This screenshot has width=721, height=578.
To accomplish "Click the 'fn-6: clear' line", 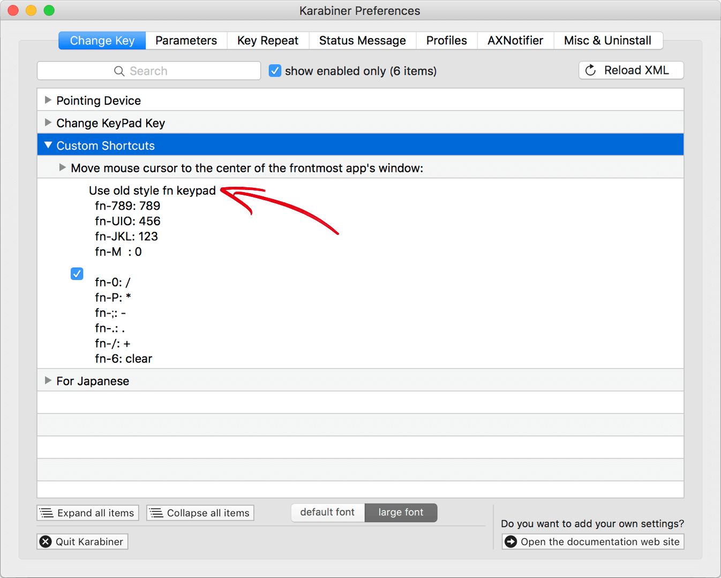I will tap(124, 359).
